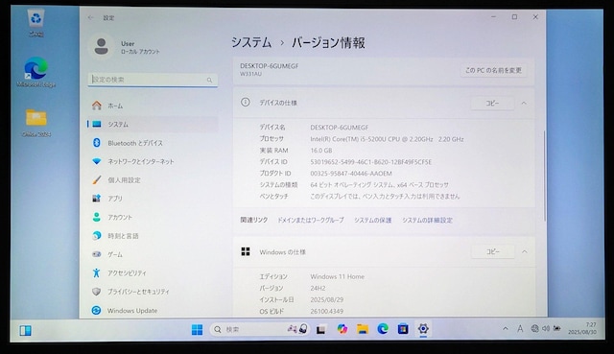Open the clock and date in the taskbar
Screen dimensions: 614x354
(x=582, y=328)
